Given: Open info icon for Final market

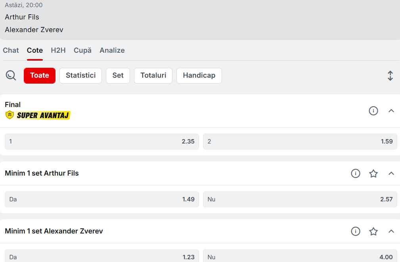Looking at the screenshot, I should click(x=373, y=111).
